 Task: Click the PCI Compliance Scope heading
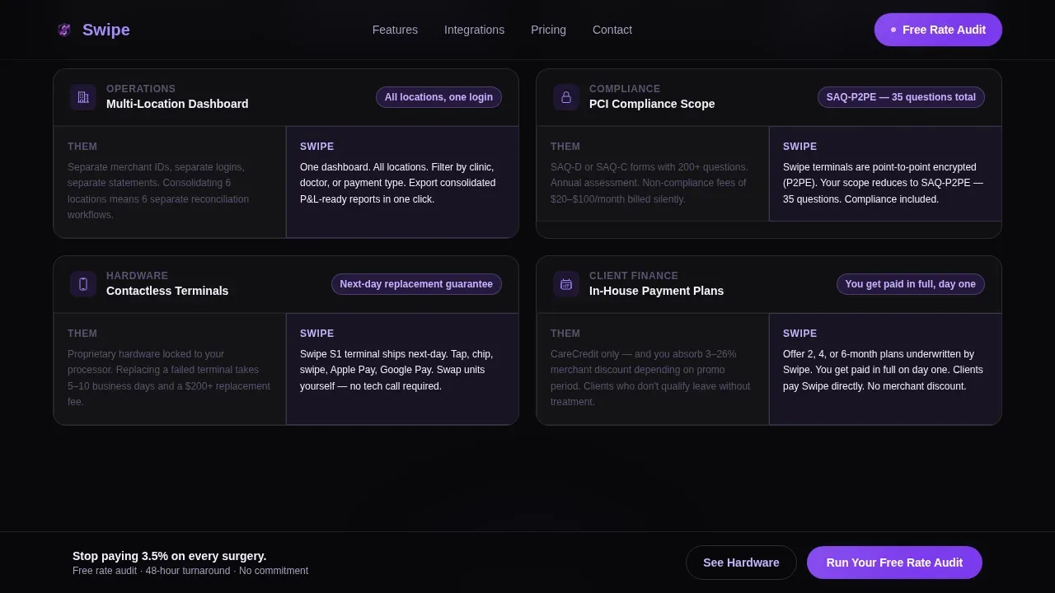[x=652, y=104]
